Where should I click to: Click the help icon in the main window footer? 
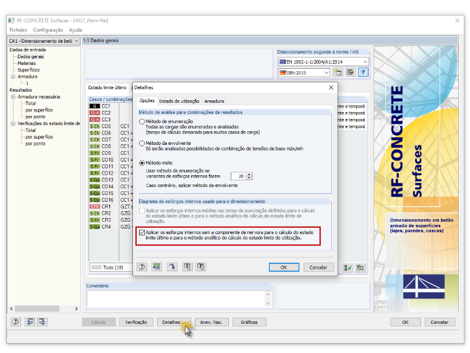click(15, 322)
